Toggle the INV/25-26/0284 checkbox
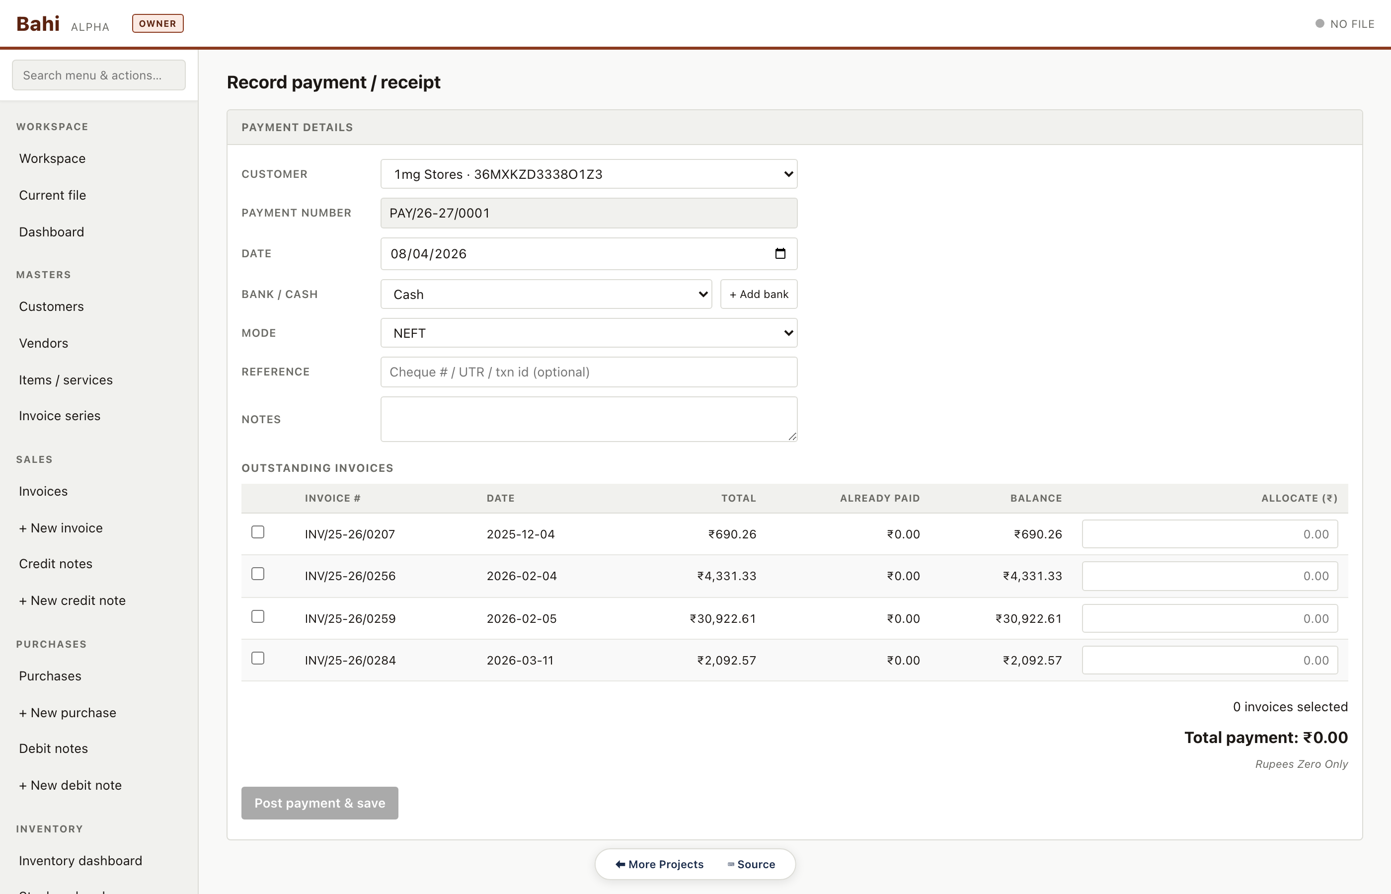Screen dimensions: 1391x894 [258, 658]
